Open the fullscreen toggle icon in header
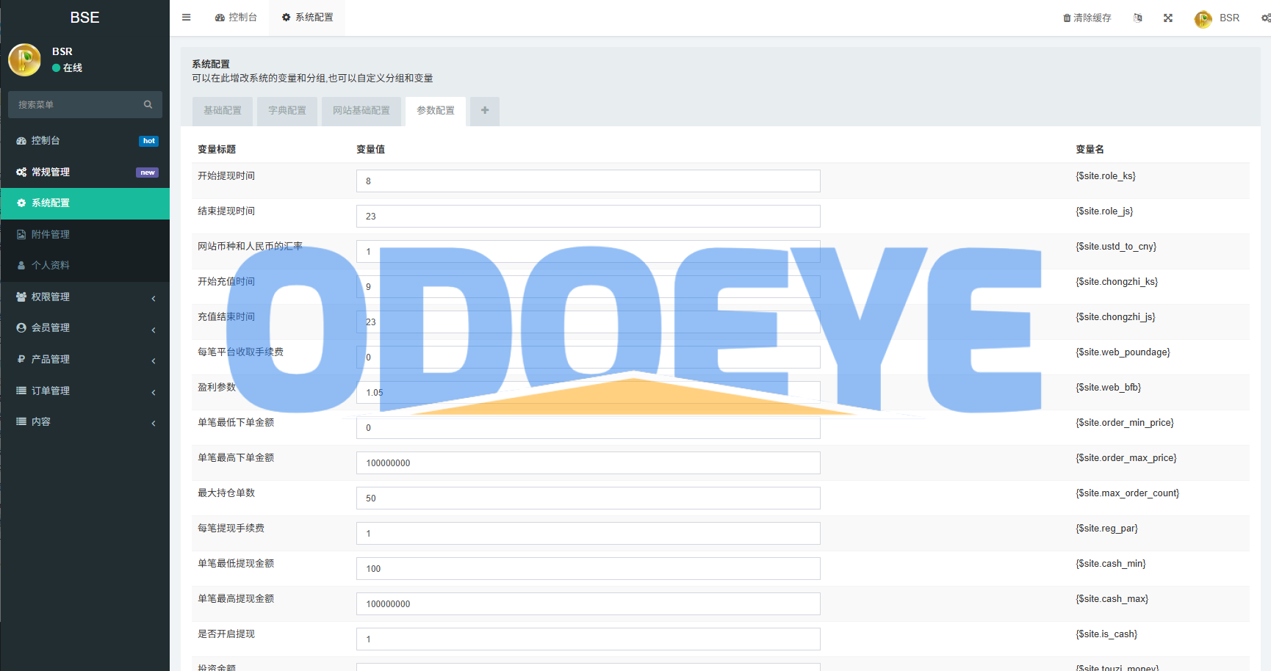 (1168, 18)
